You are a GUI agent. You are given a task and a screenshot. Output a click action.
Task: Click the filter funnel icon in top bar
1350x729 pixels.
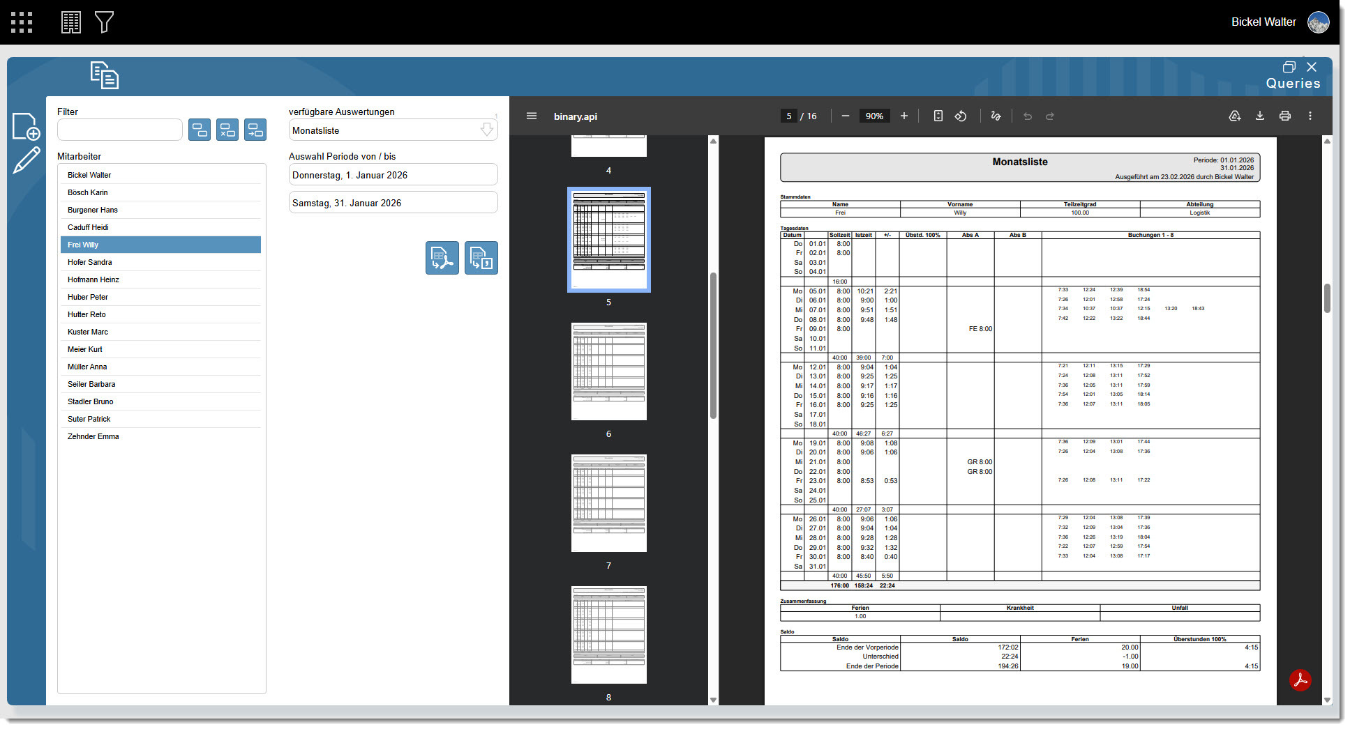[x=104, y=22]
